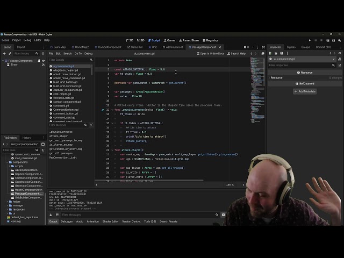Viewport: 344px width, 258px height.
Task: Switch to the History dock tab
Action: [x=26, y=138]
